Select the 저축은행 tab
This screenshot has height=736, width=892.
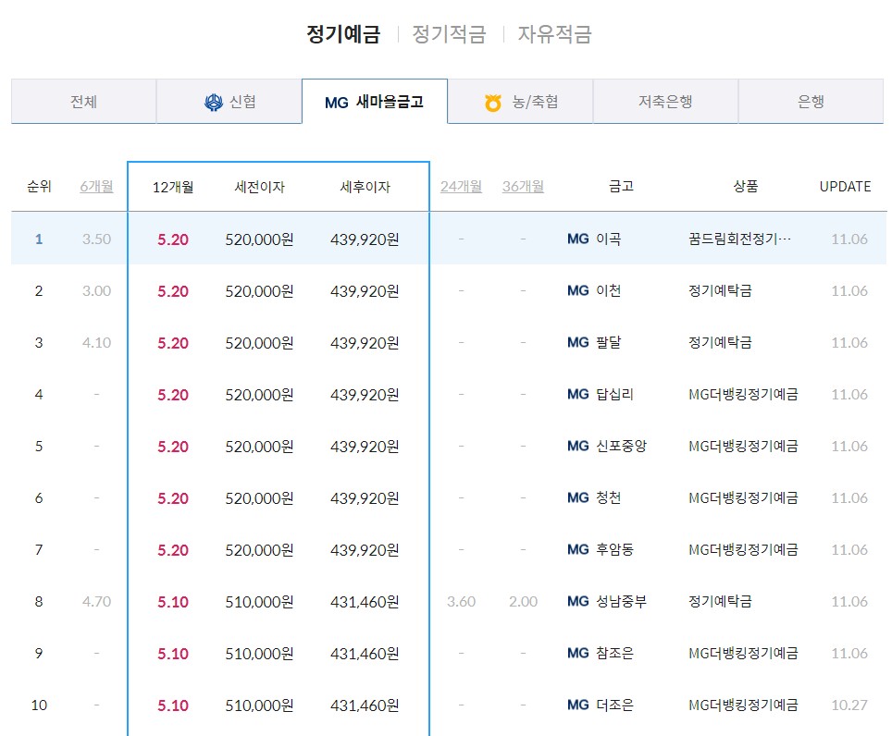coord(665,102)
